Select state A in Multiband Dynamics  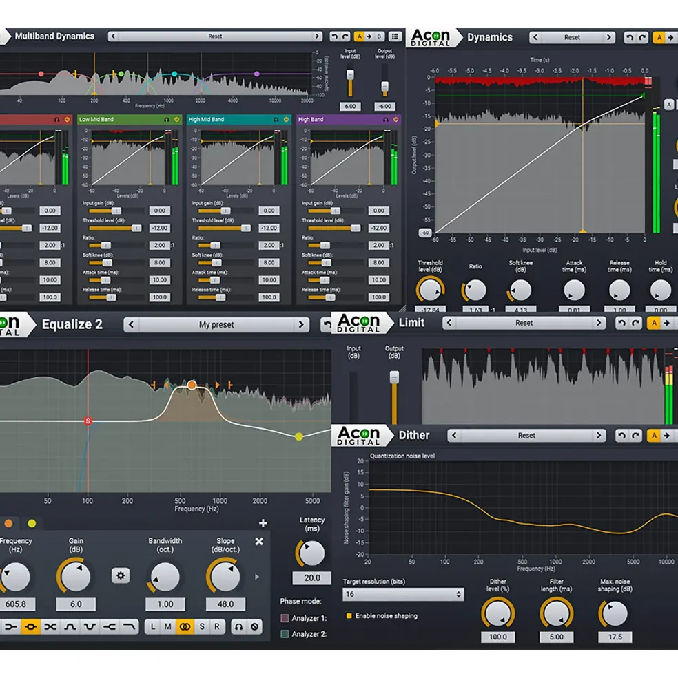click(x=360, y=36)
